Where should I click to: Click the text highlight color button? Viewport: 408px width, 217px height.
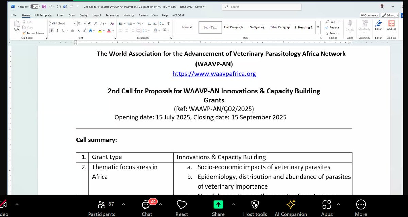(x=100, y=31)
